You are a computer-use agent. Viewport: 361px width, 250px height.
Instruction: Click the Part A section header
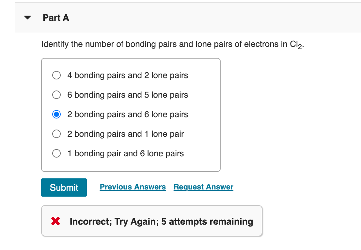pos(56,18)
